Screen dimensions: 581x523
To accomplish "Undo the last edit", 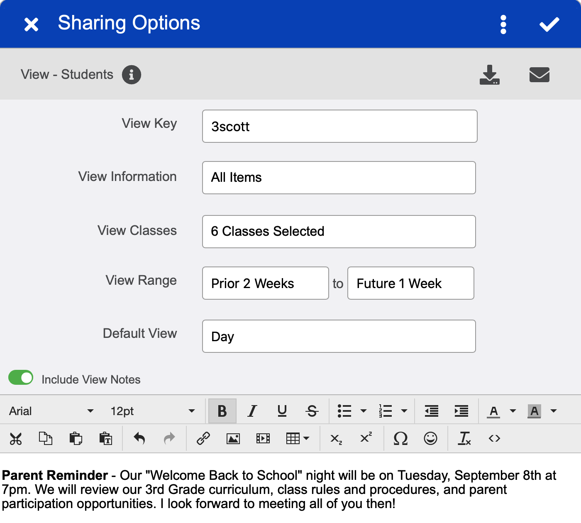I will (x=139, y=438).
